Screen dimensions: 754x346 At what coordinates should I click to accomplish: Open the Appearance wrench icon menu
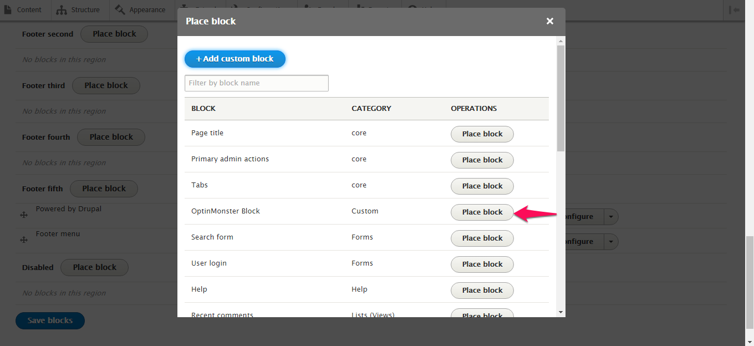[x=120, y=9]
